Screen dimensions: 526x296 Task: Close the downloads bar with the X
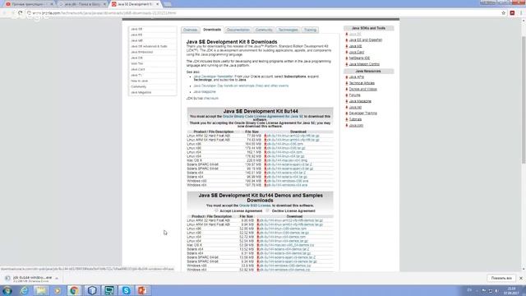(x=521, y=278)
